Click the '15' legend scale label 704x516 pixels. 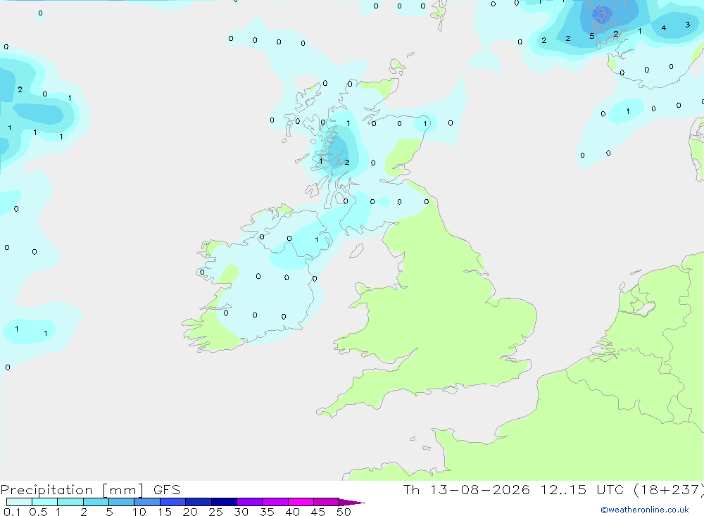click(x=165, y=512)
